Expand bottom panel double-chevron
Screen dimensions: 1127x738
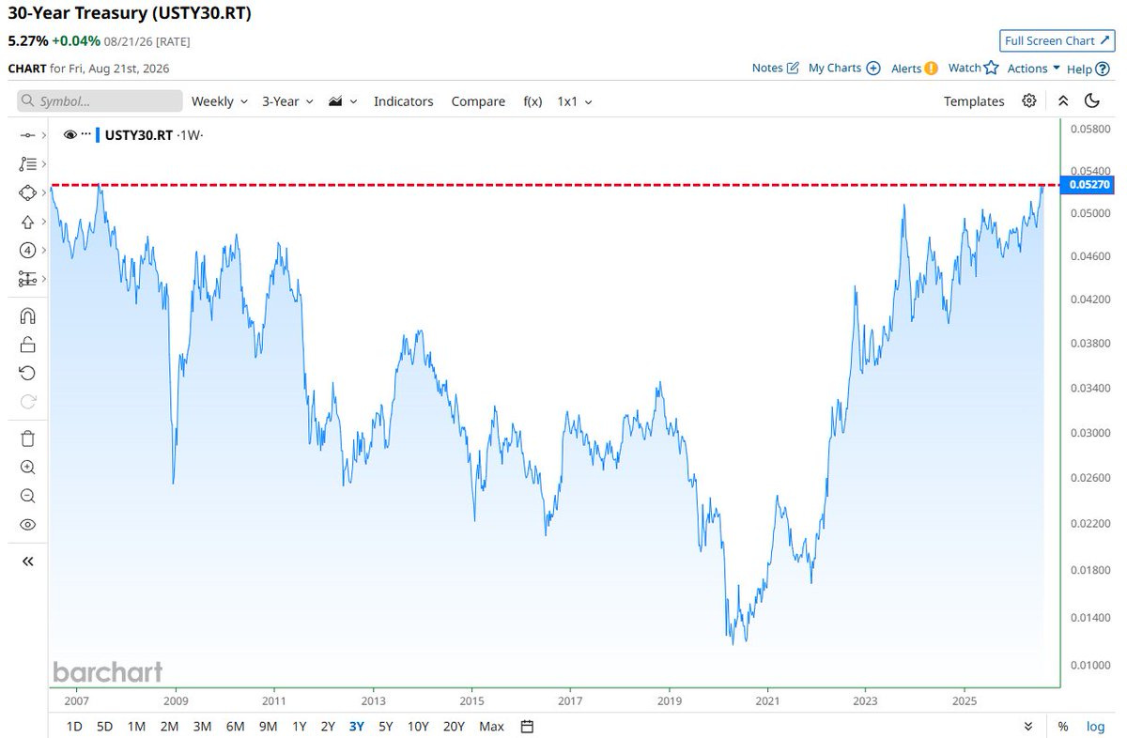click(x=1028, y=727)
